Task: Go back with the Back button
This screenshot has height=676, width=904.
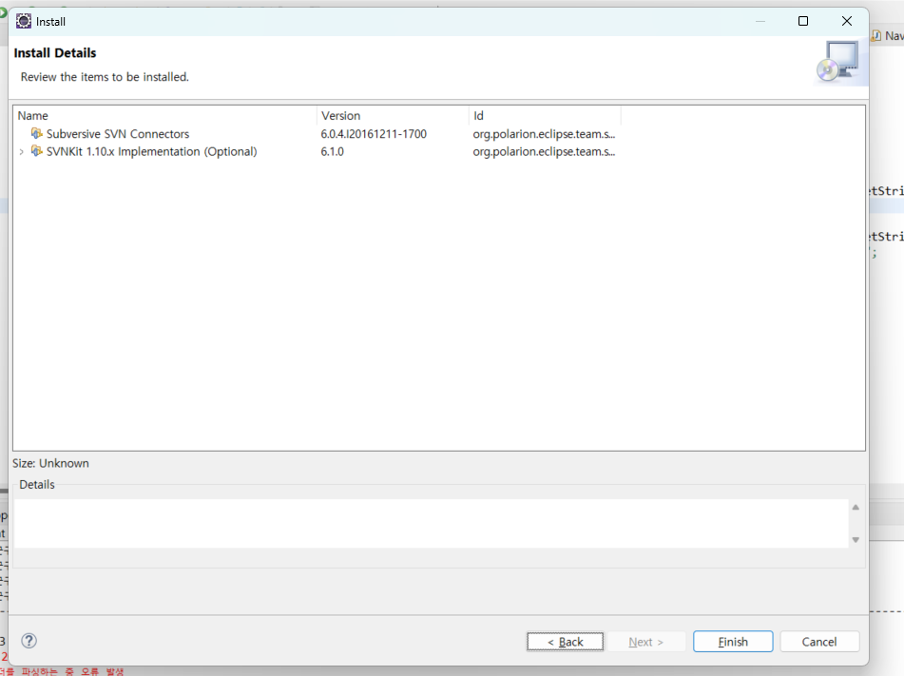Action: 565,642
